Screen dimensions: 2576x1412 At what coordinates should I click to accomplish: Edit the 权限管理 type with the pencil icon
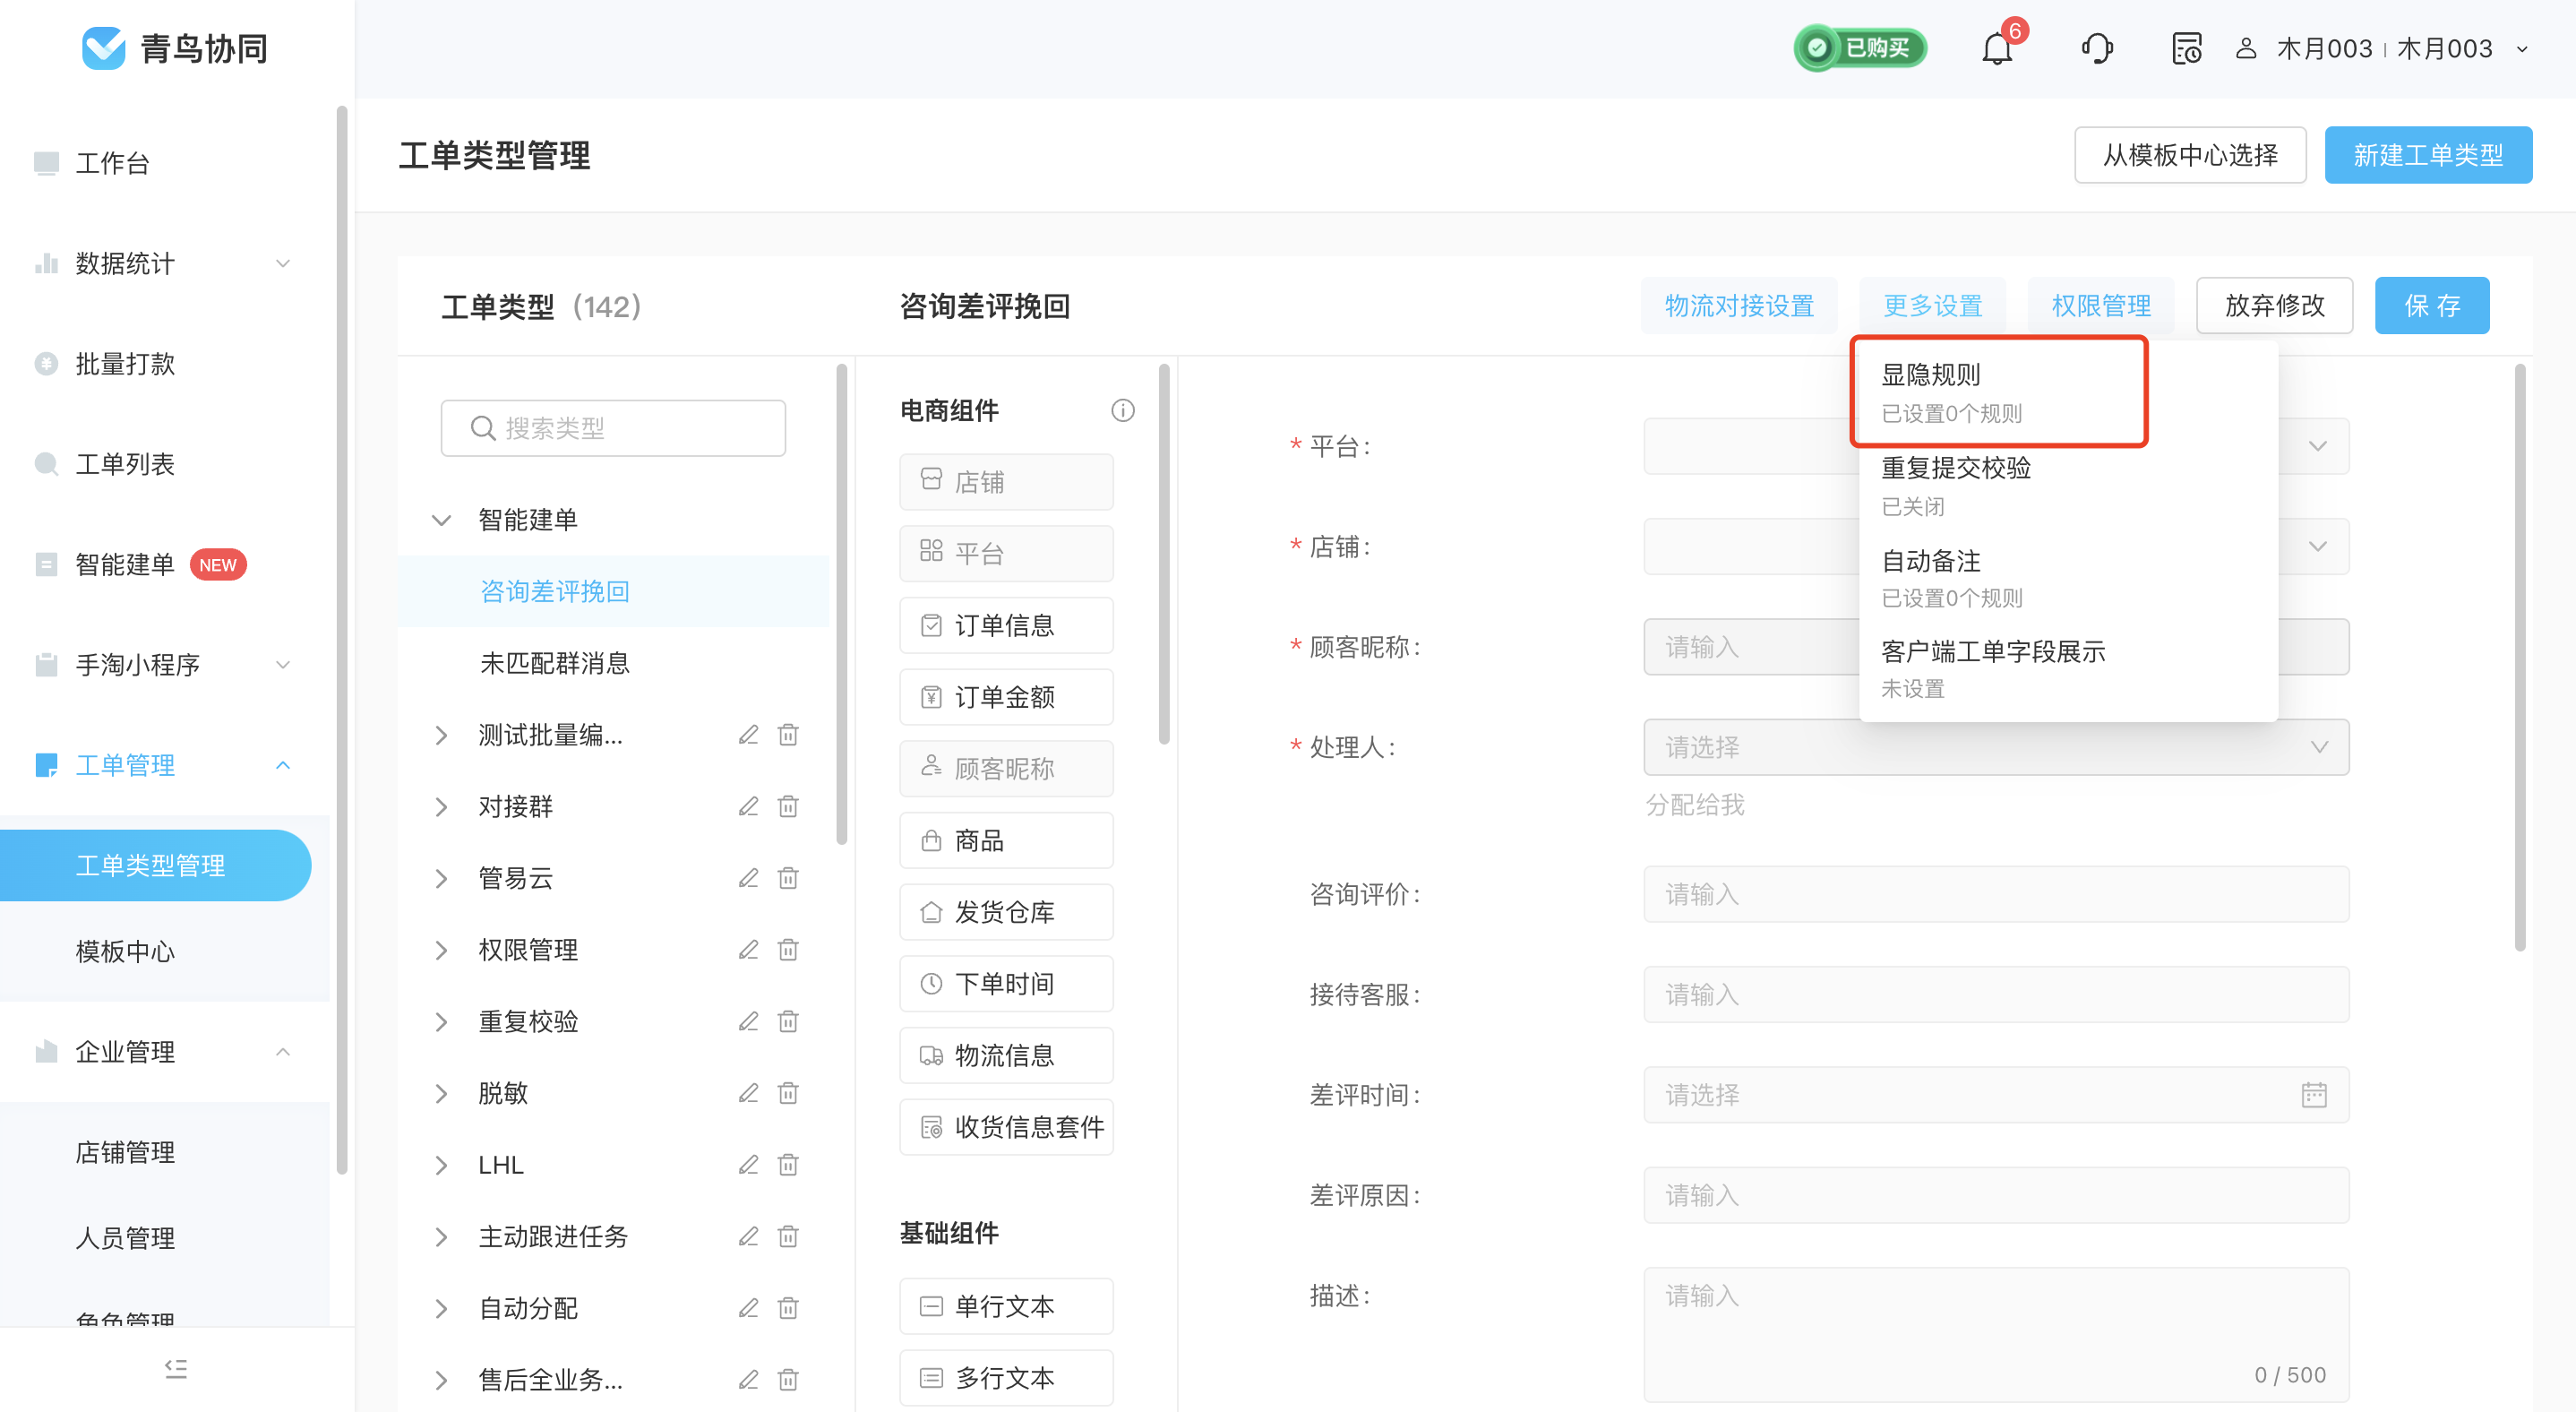[748, 950]
